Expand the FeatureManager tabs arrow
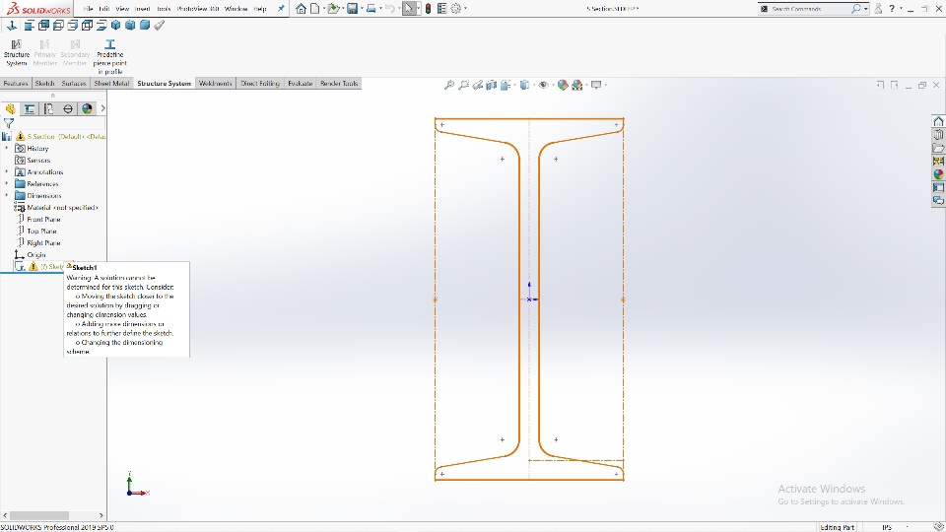The width and height of the screenshot is (946, 532). [x=102, y=108]
